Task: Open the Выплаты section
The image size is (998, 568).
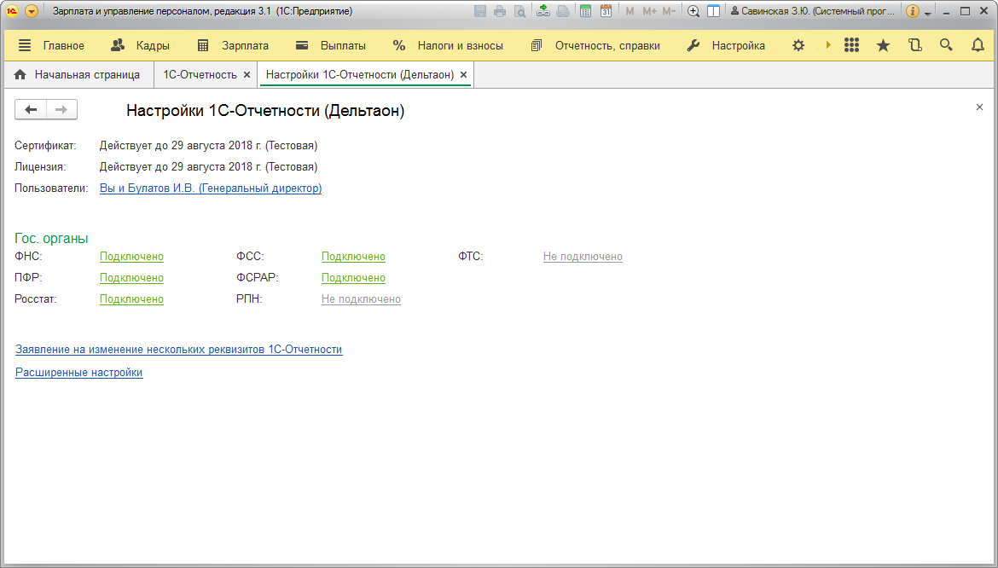Action: [x=331, y=45]
